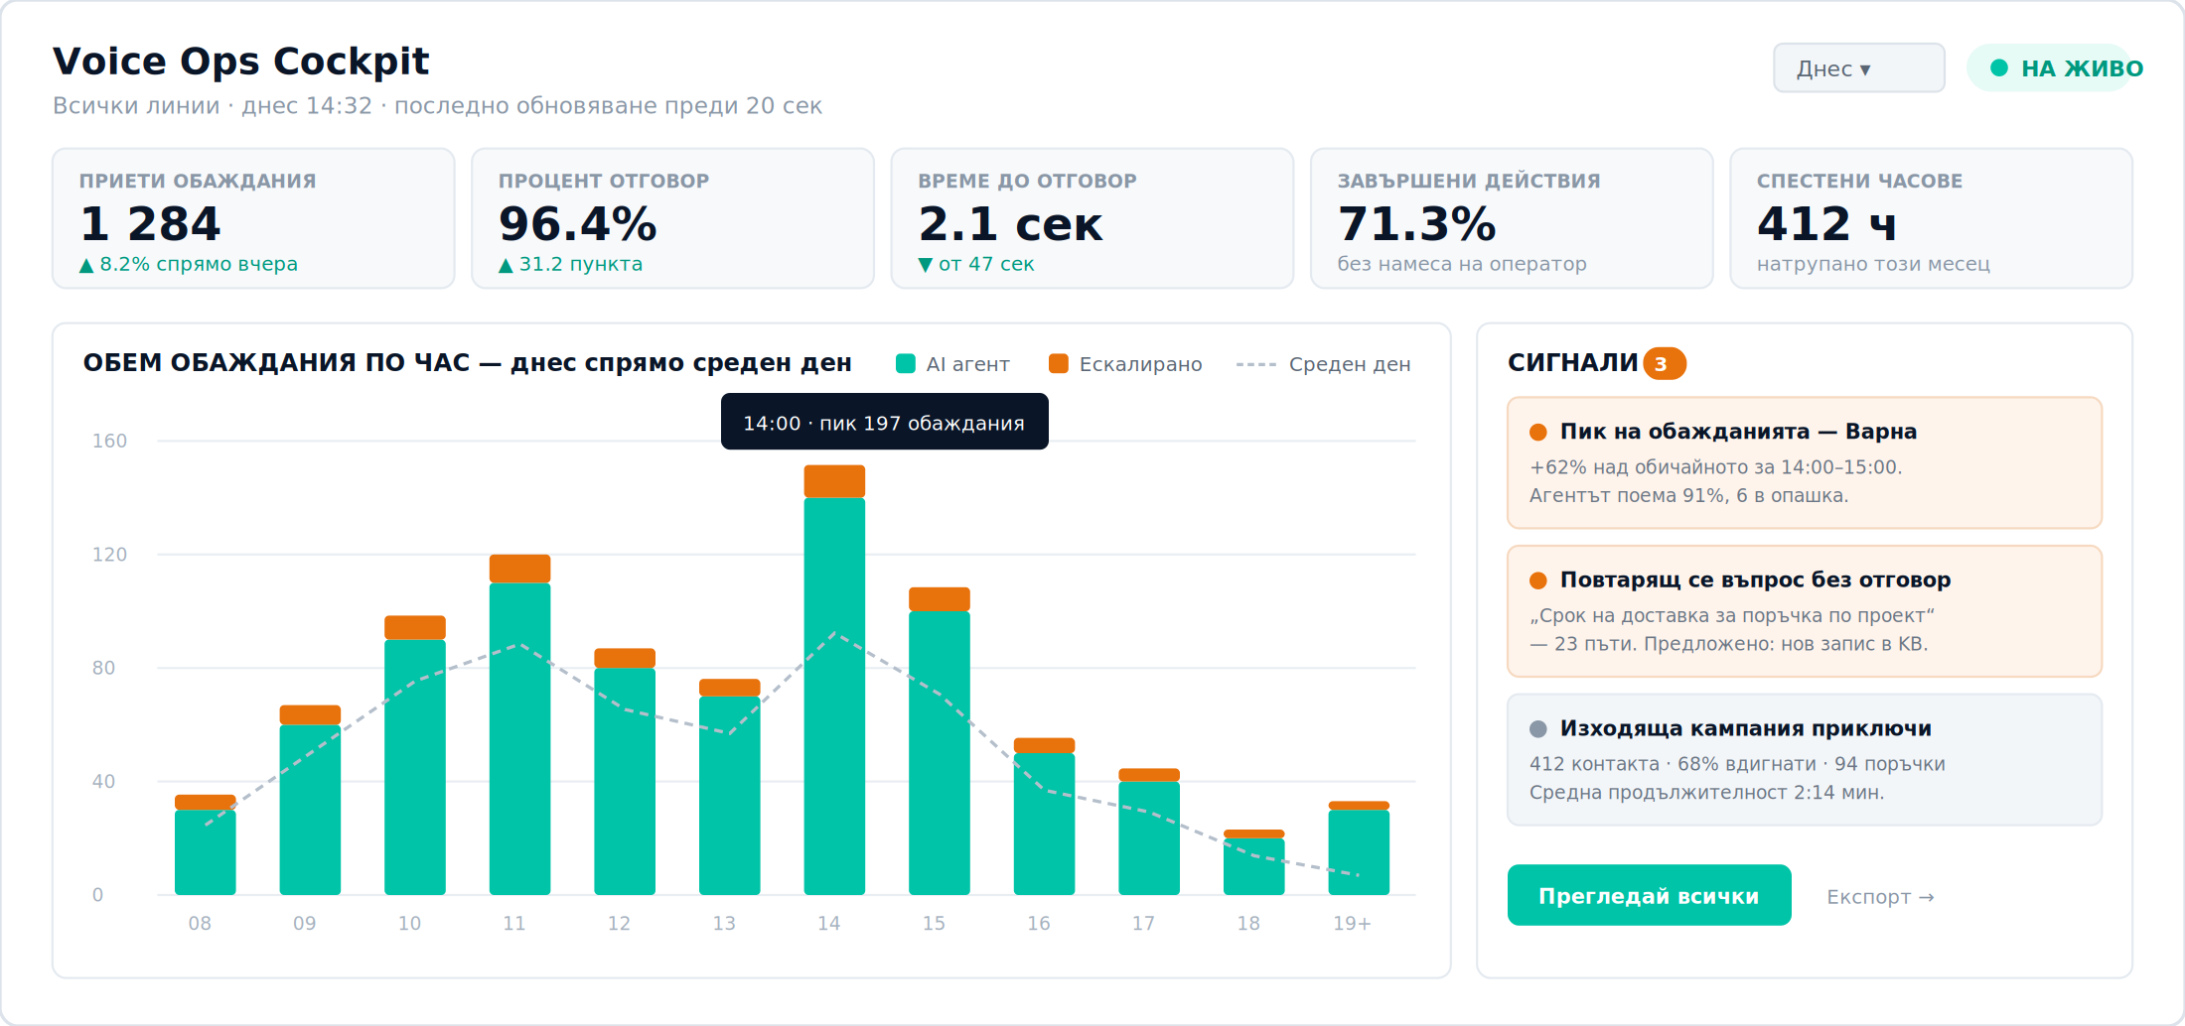Click the bar for hour 10
The height and width of the screenshot is (1026, 2185).
[x=415, y=755]
